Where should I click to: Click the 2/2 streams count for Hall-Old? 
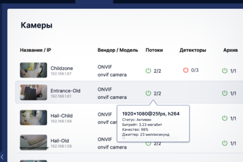[x=158, y=143]
